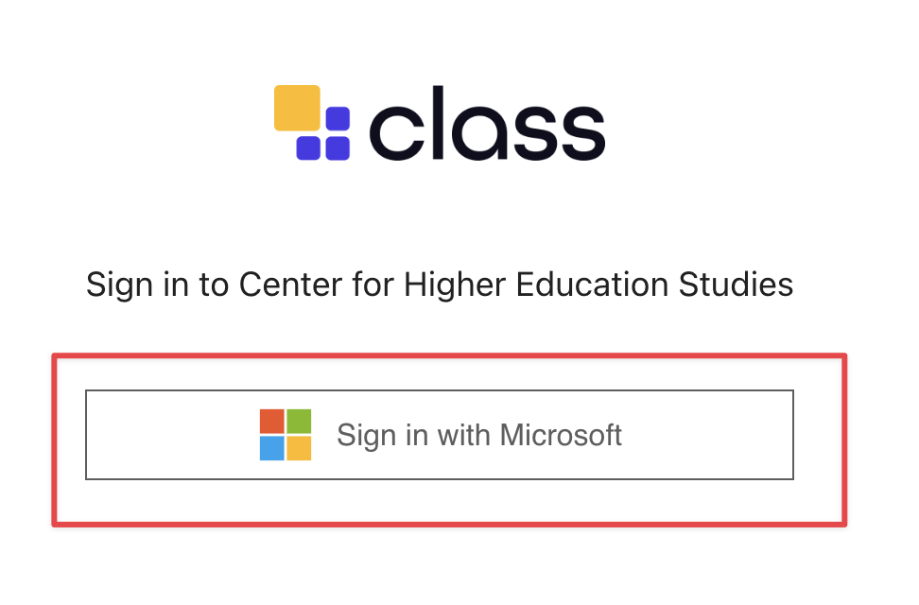The height and width of the screenshot is (605, 919).
Task: Click the red square of the Microsoft logo
Action: pyautogui.click(x=272, y=422)
